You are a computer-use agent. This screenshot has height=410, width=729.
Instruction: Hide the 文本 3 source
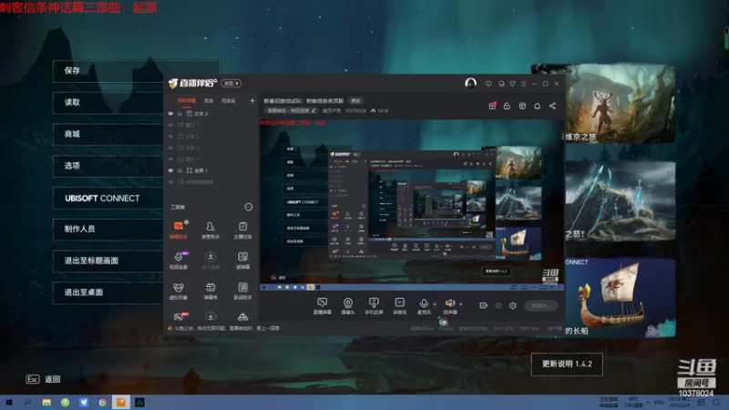[170, 113]
